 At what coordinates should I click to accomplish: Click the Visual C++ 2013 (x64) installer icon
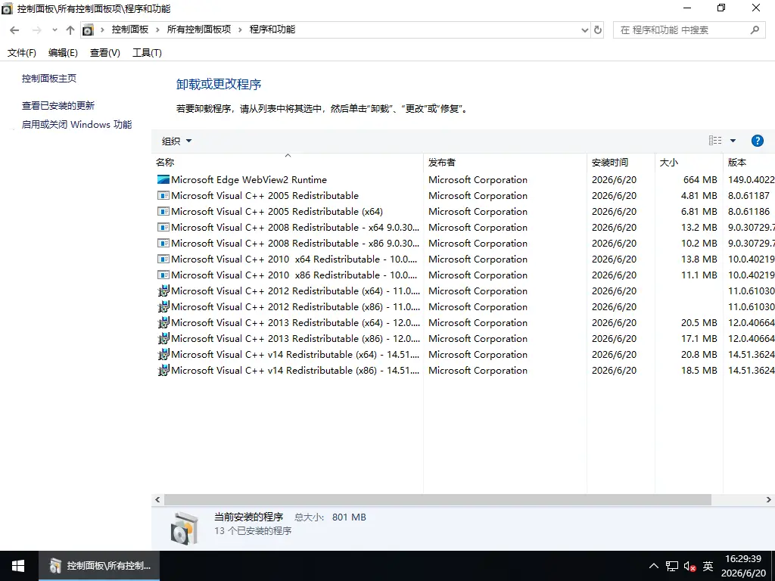pos(163,322)
